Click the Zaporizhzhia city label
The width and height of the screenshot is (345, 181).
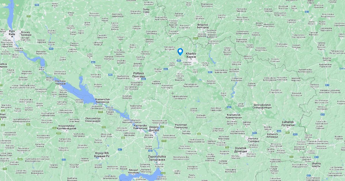[157, 158]
